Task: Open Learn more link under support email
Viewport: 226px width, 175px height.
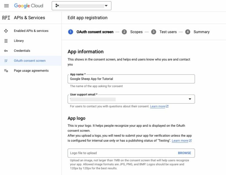Action: click(x=159, y=106)
